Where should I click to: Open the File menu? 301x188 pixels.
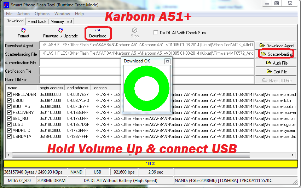pyautogui.click(x=9, y=14)
